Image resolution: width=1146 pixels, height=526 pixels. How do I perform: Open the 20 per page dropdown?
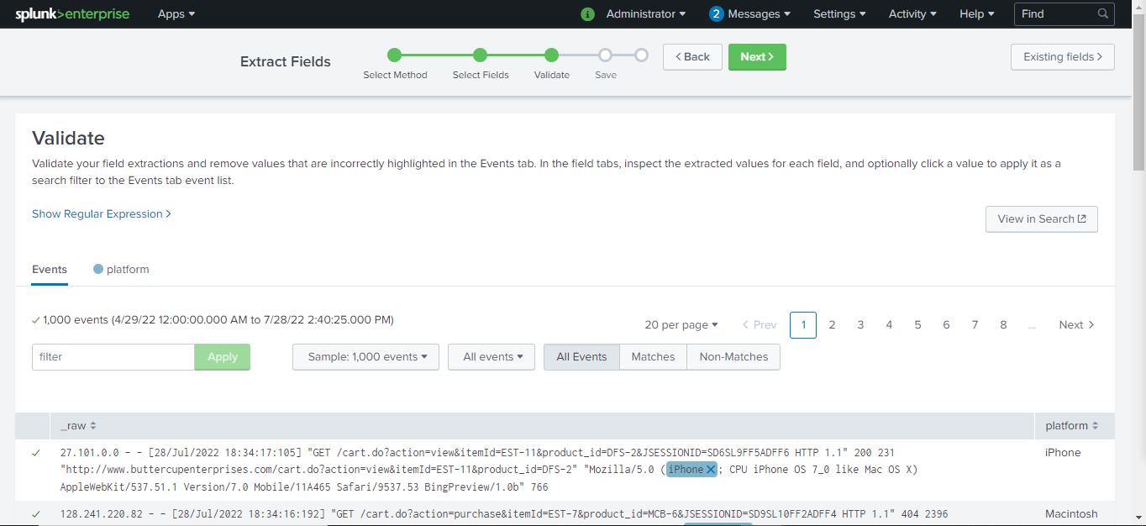[681, 325]
